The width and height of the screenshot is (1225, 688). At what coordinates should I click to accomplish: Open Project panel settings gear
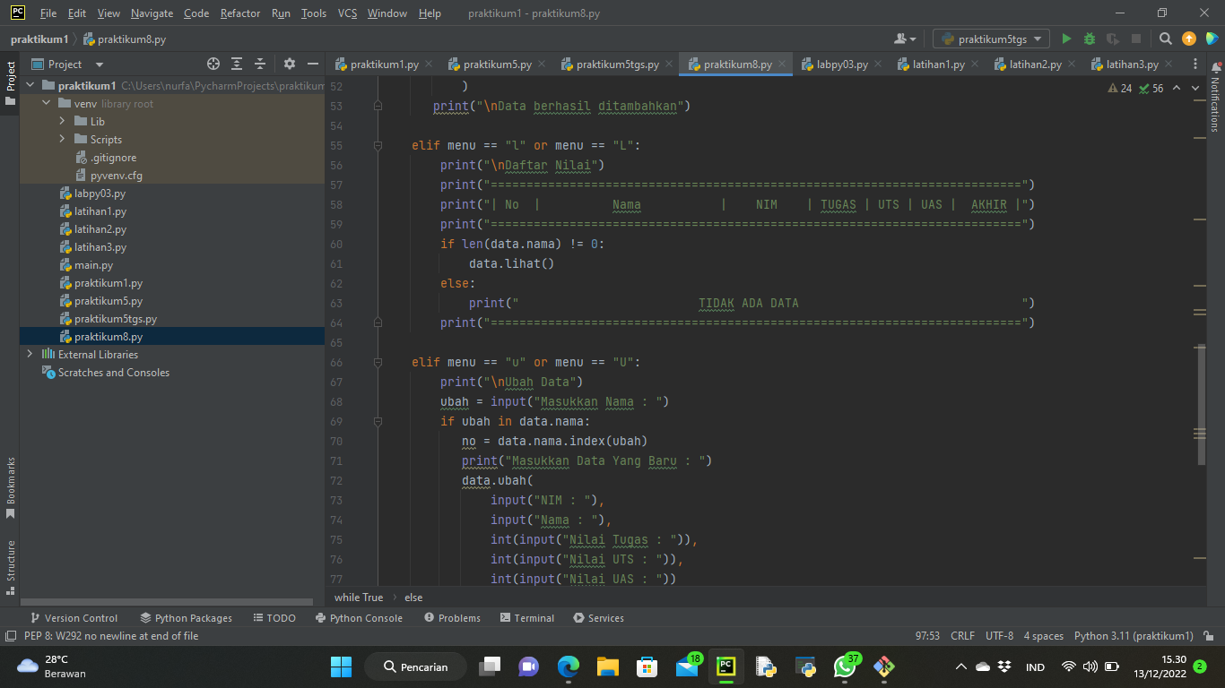289,64
